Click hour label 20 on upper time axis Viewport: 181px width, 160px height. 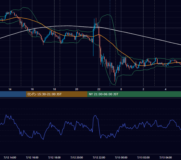coord(77,89)
